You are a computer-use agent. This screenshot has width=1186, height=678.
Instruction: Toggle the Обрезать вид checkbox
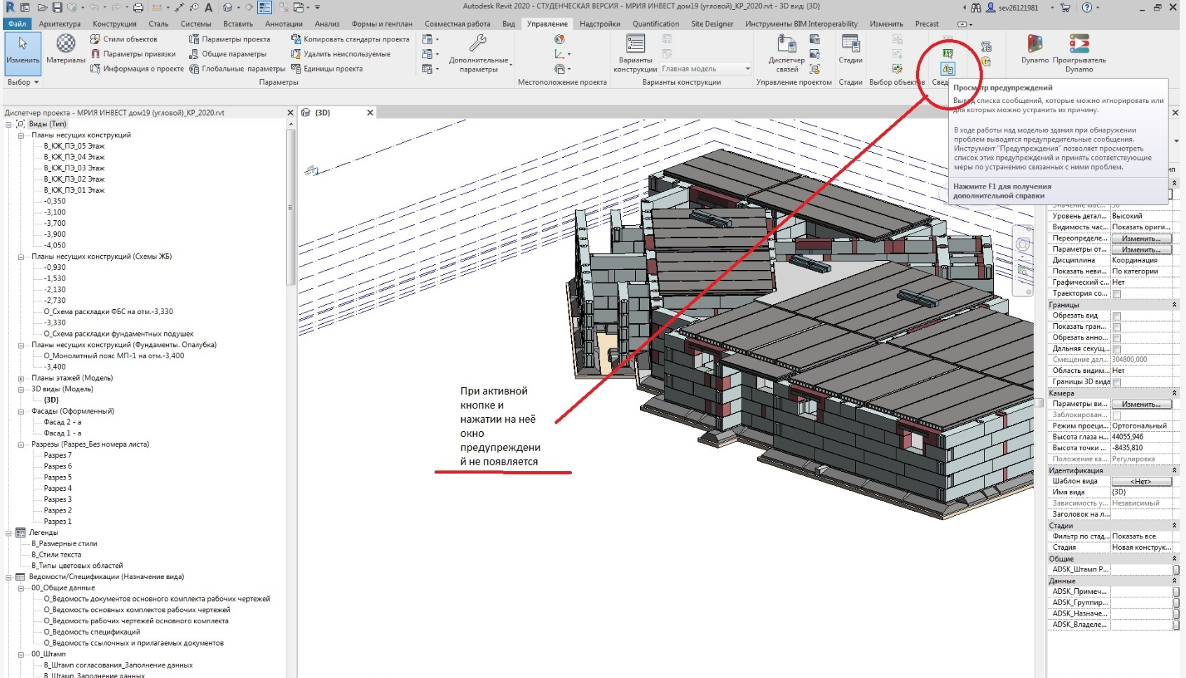[1117, 316]
